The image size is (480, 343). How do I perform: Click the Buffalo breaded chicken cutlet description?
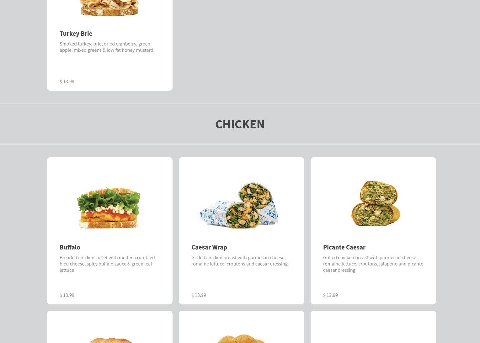[107, 264]
